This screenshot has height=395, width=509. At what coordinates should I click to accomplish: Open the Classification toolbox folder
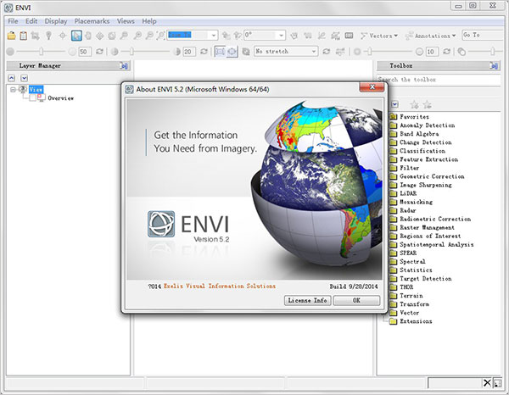tap(417, 151)
